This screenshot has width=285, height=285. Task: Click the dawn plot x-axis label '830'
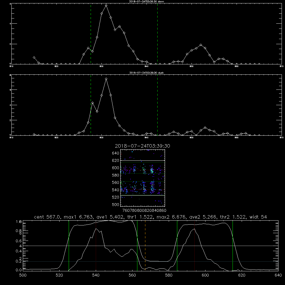(101, 66)
